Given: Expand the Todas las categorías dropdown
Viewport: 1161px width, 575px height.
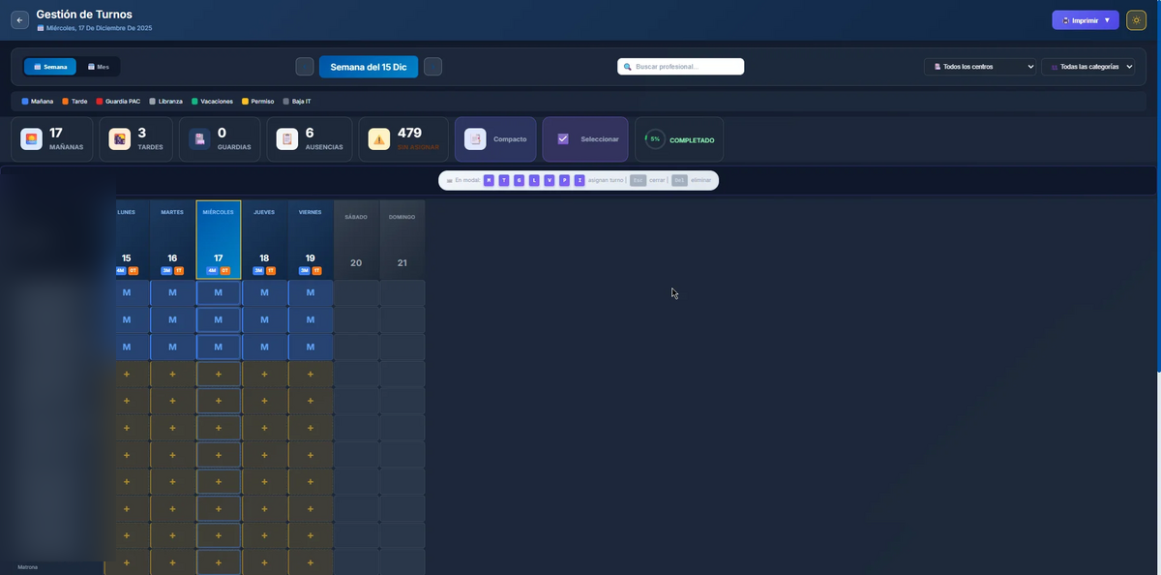Looking at the screenshot, I should (1087, 67).
